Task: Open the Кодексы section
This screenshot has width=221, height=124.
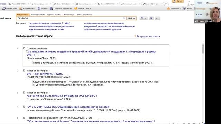Action: [42, 8]
